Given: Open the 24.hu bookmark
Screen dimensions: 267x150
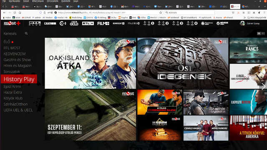Looking at the screenshot, I should 113,17.
